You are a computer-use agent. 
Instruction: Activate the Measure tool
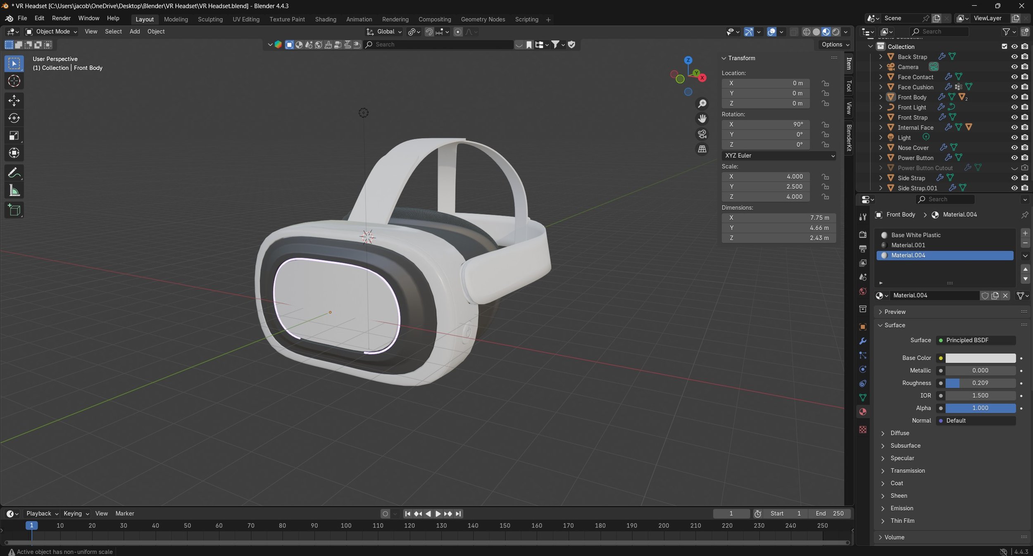tap(14, 191)
